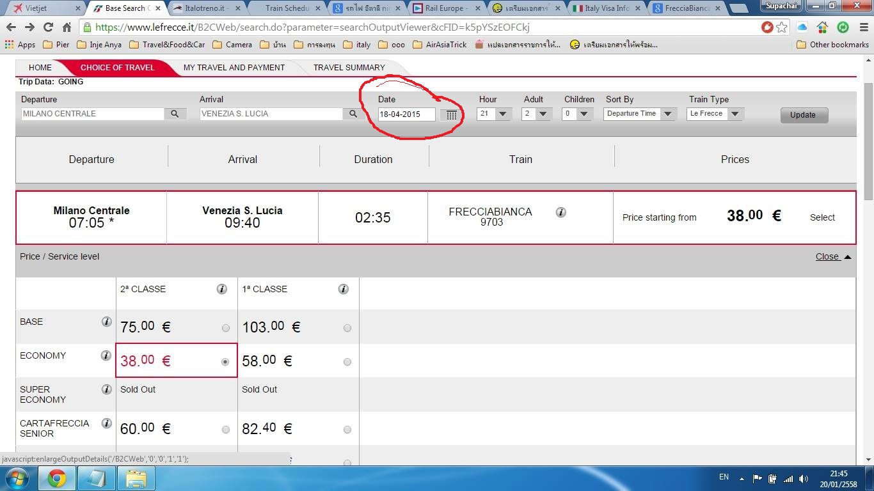Click the EN language indicator in tray

(724, 477)
